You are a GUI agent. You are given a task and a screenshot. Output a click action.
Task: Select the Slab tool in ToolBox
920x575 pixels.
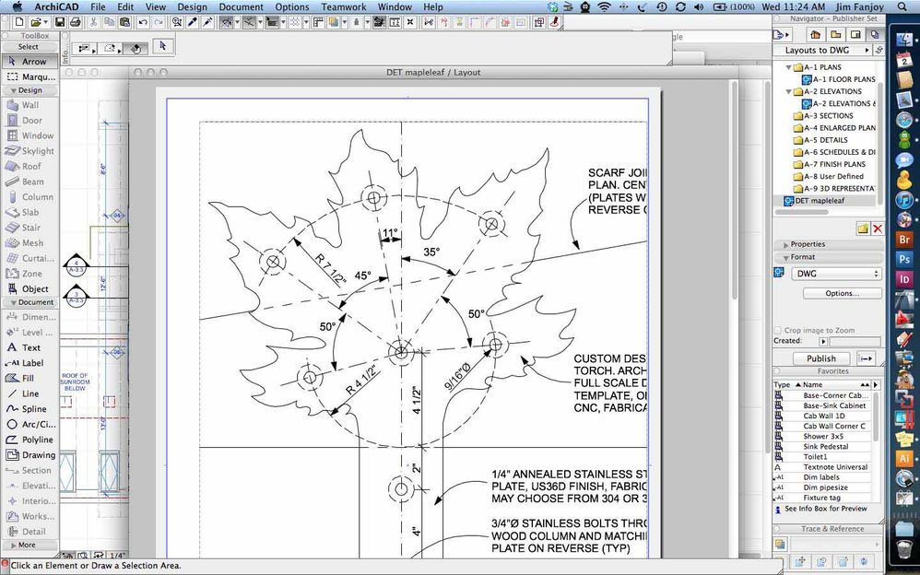click(x=29, y=212)
